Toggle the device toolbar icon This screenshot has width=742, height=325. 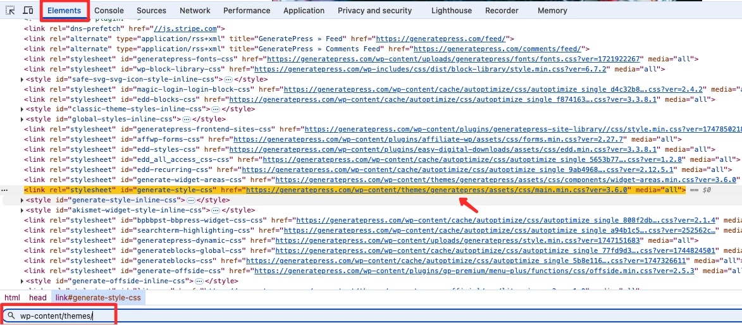[x=28, y=11]
